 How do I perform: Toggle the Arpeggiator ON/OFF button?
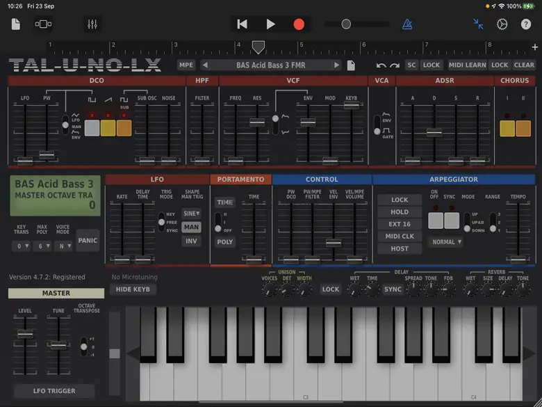click(435, 221)
